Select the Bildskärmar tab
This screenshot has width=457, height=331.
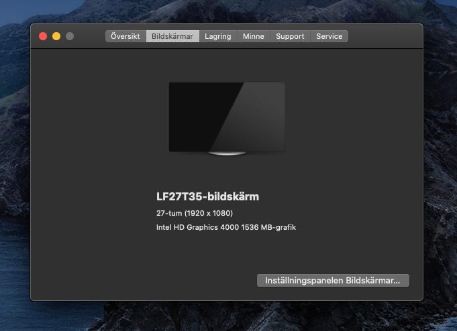[172, 36]
